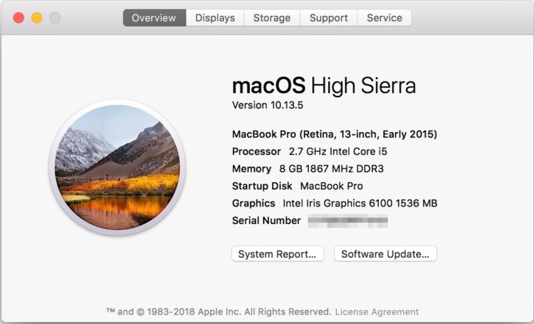Click the macOS High Sierra mountain icon

point(117,167)
